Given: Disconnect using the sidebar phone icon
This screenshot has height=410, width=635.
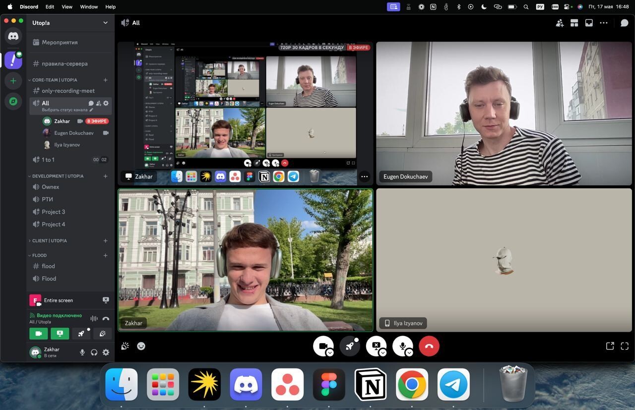Looking at the screenshot, I should pyautogui.click(x=106, y=319).
